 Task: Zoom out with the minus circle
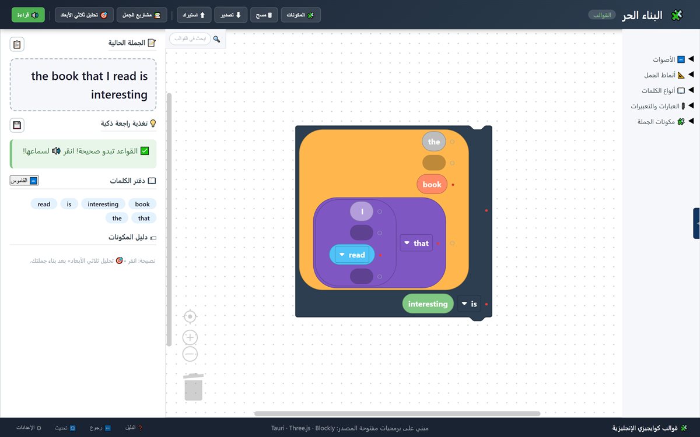[x=190, y=354]
